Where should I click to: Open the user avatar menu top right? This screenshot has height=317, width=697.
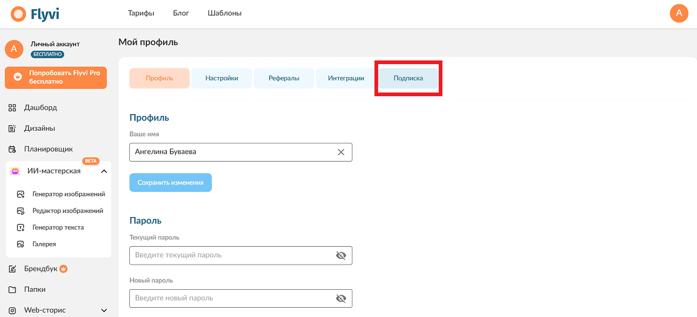pyautogui.click(x=679, y=14)
